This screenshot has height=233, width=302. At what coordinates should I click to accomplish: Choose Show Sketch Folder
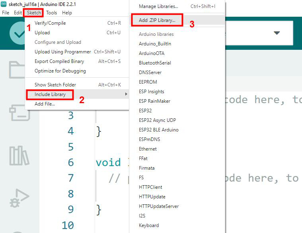pos(77,85)
